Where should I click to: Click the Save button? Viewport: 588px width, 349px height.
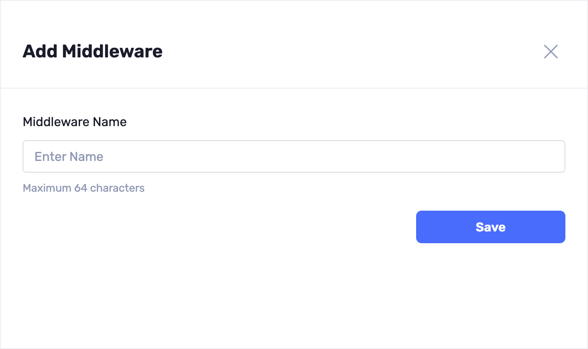coord(490,227)
